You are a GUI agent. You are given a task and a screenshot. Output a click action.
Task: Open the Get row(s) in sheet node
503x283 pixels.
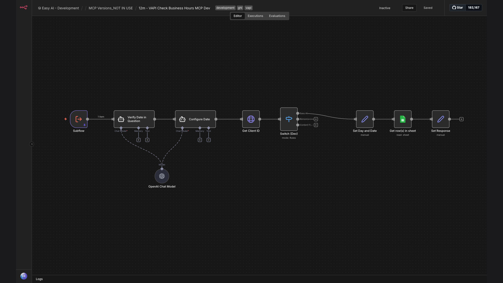pyautogui.click(x=403, y=119)
